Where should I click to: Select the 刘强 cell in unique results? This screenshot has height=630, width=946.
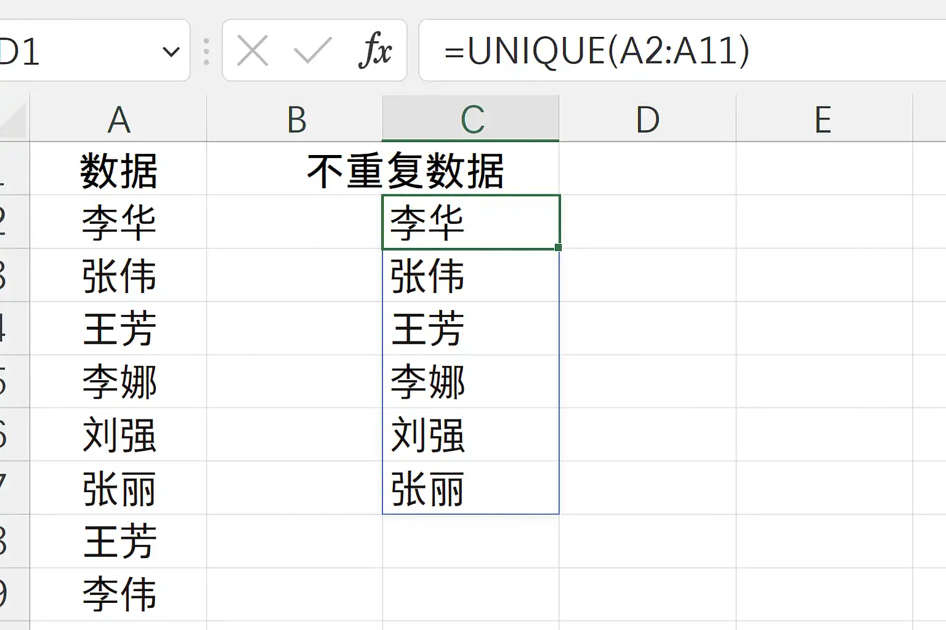471,434
